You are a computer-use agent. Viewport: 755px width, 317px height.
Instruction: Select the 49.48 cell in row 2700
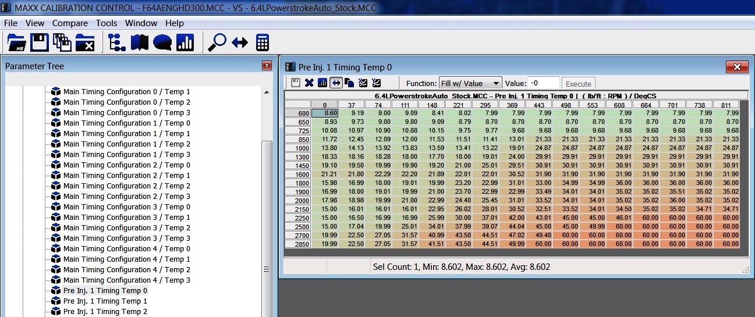(x=539, y=236)
